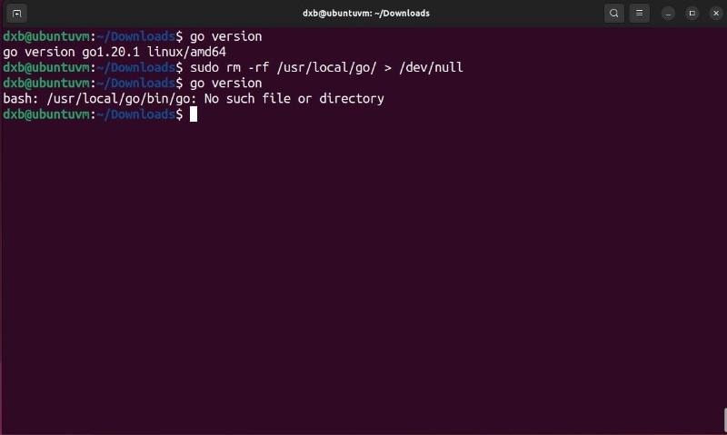Minimize the terminal window
The width and height of the screenshot is (727, 435).
click(x=668, y=14)
